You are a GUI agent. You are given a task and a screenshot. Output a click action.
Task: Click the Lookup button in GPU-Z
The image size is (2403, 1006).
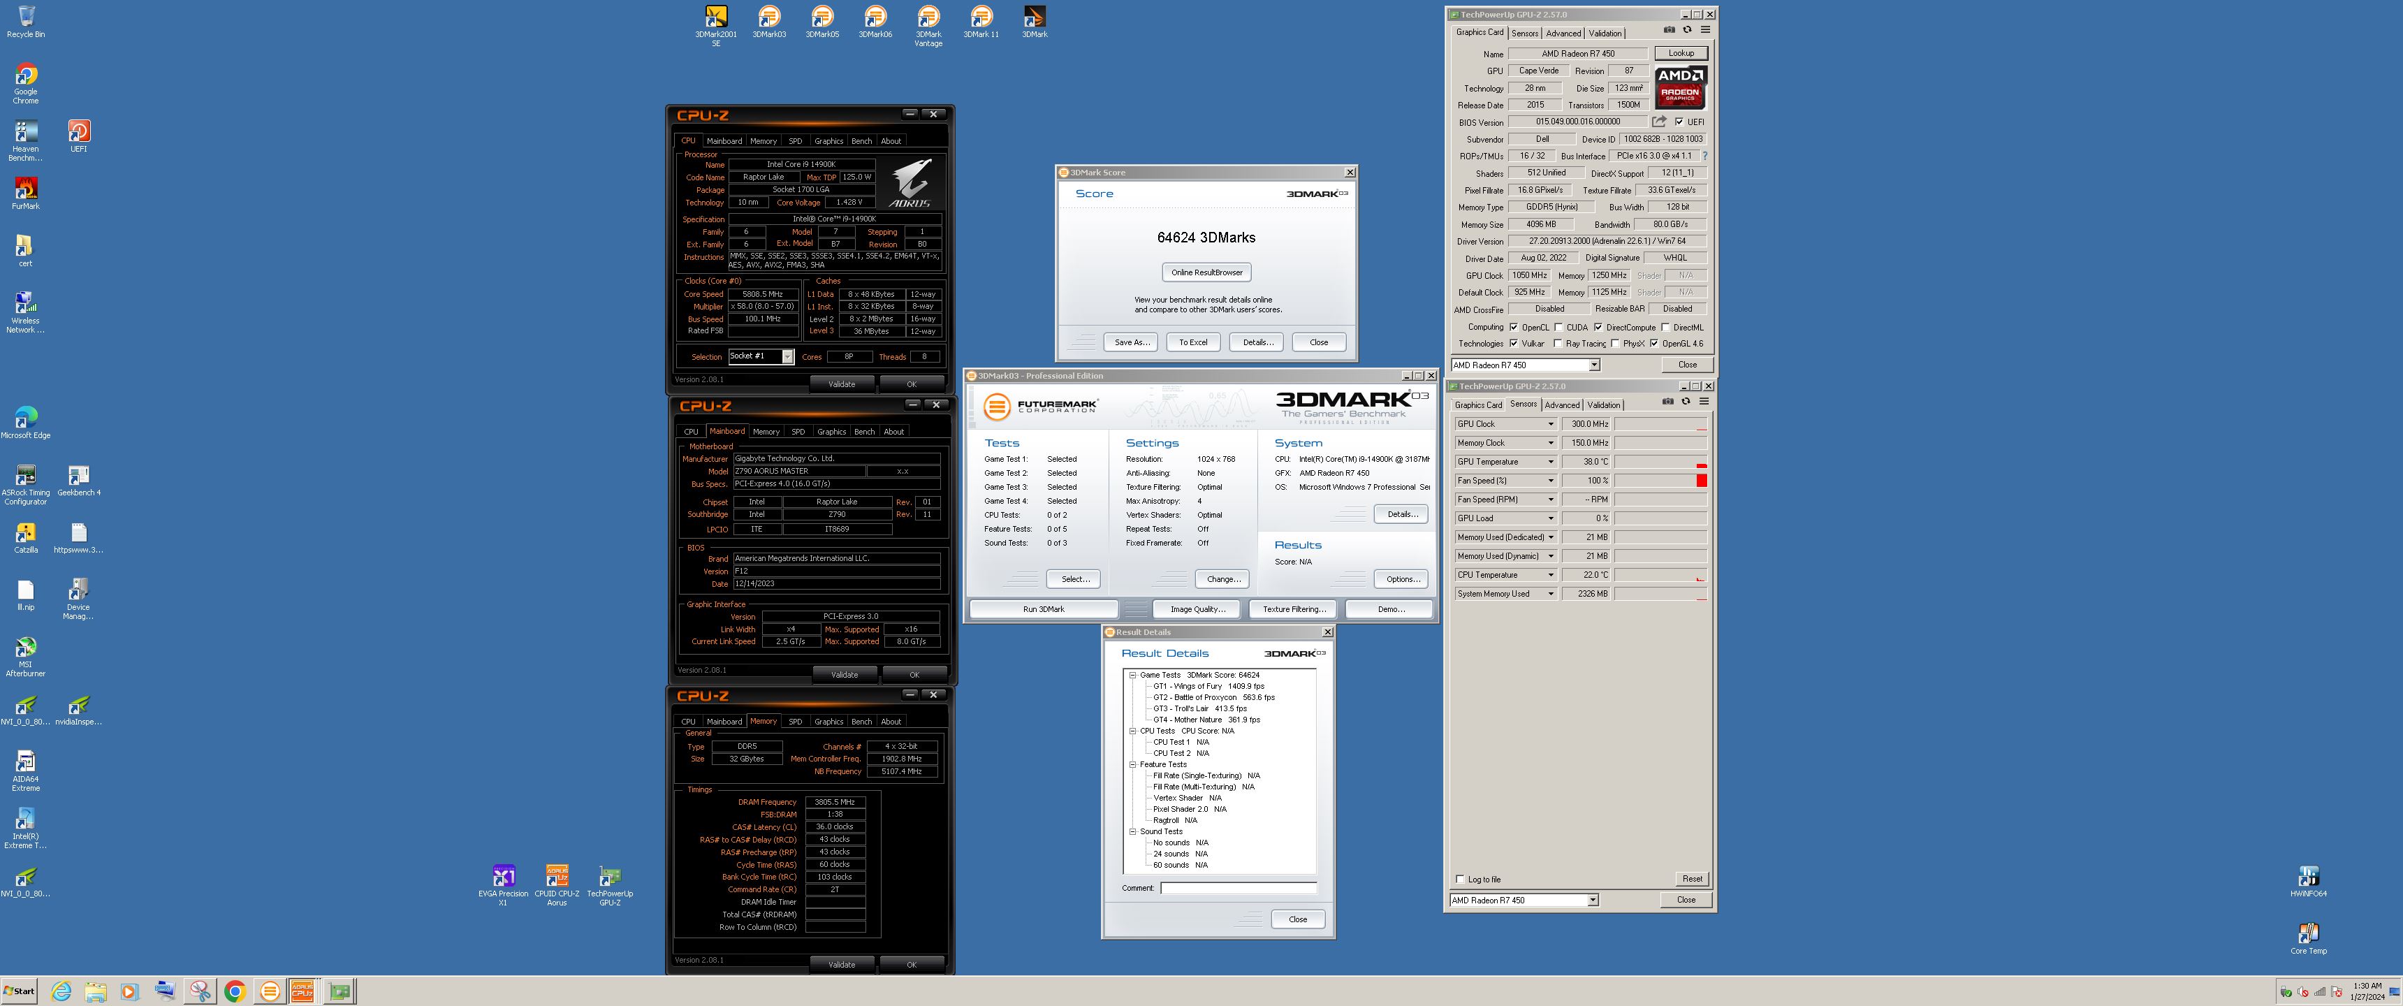point(1681,53)
